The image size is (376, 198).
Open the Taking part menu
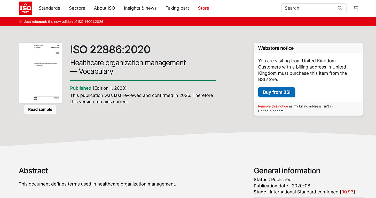pyautogui.click(x=177, y=8)
